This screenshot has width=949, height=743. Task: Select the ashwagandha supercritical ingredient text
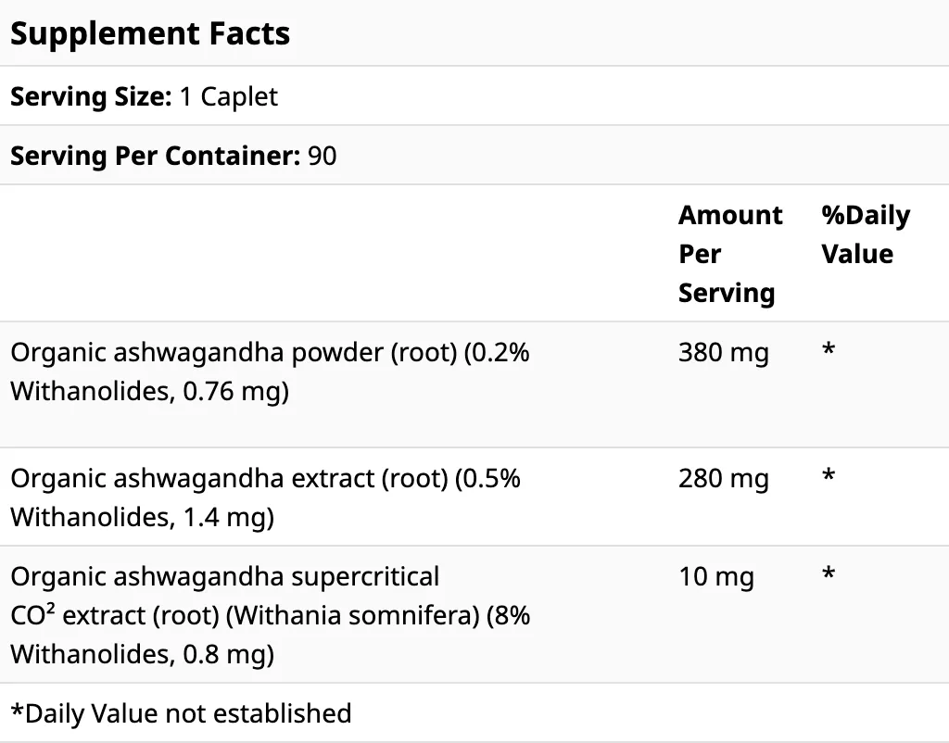coord(224,577)
